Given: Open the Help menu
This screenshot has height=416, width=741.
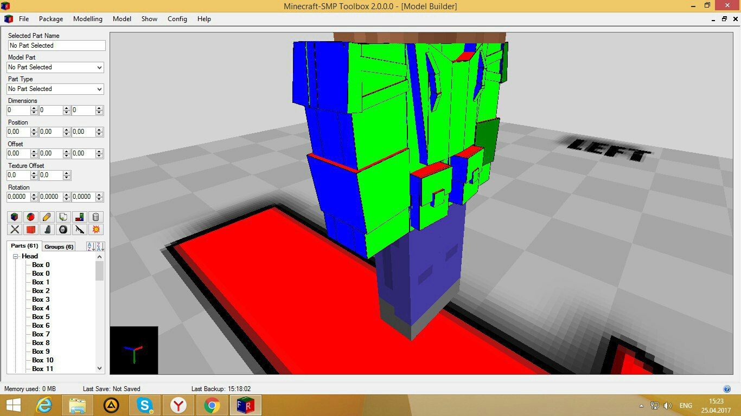Looking at the screenshot, I should (204, 19).
